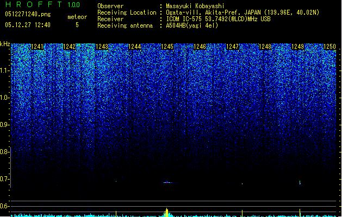Click the 1.1 kHz axis label
This screenshot has width=342, height=217.
(x=5, y=71)
